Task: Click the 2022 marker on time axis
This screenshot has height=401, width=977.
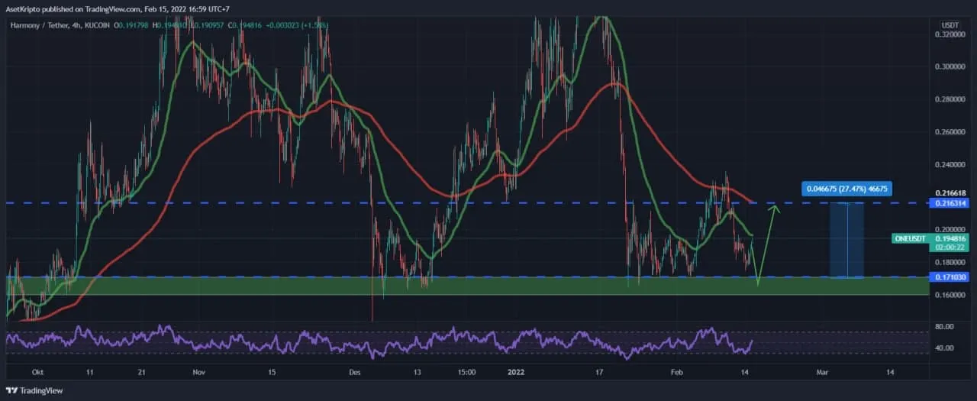Action: (x=515, y=373)
